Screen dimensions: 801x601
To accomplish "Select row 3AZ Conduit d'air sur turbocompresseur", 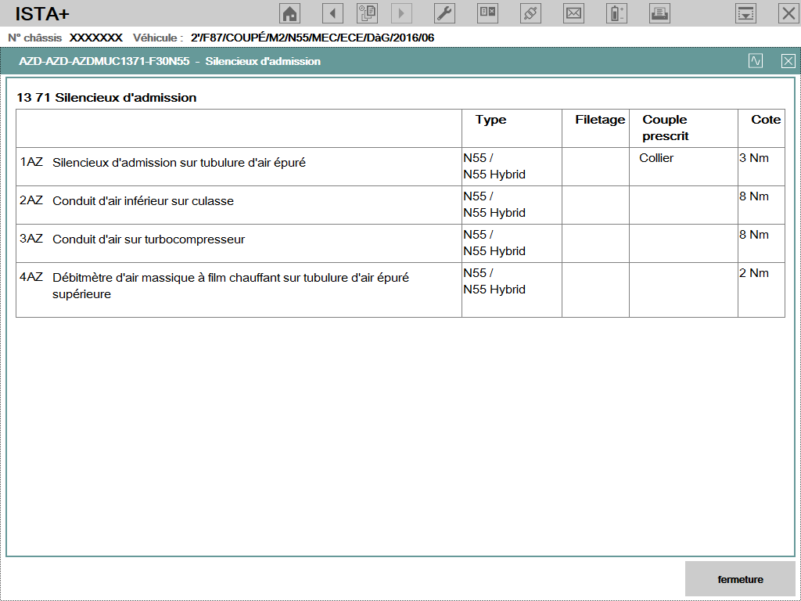I will point(400,243).
